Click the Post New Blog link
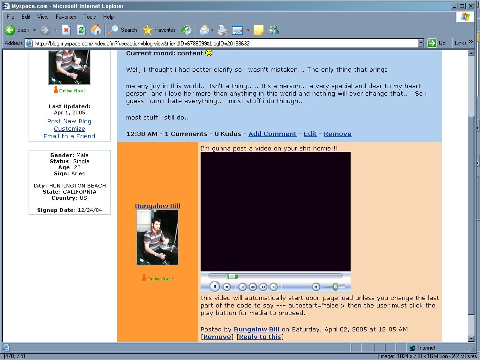 click(x=69, y=121)
